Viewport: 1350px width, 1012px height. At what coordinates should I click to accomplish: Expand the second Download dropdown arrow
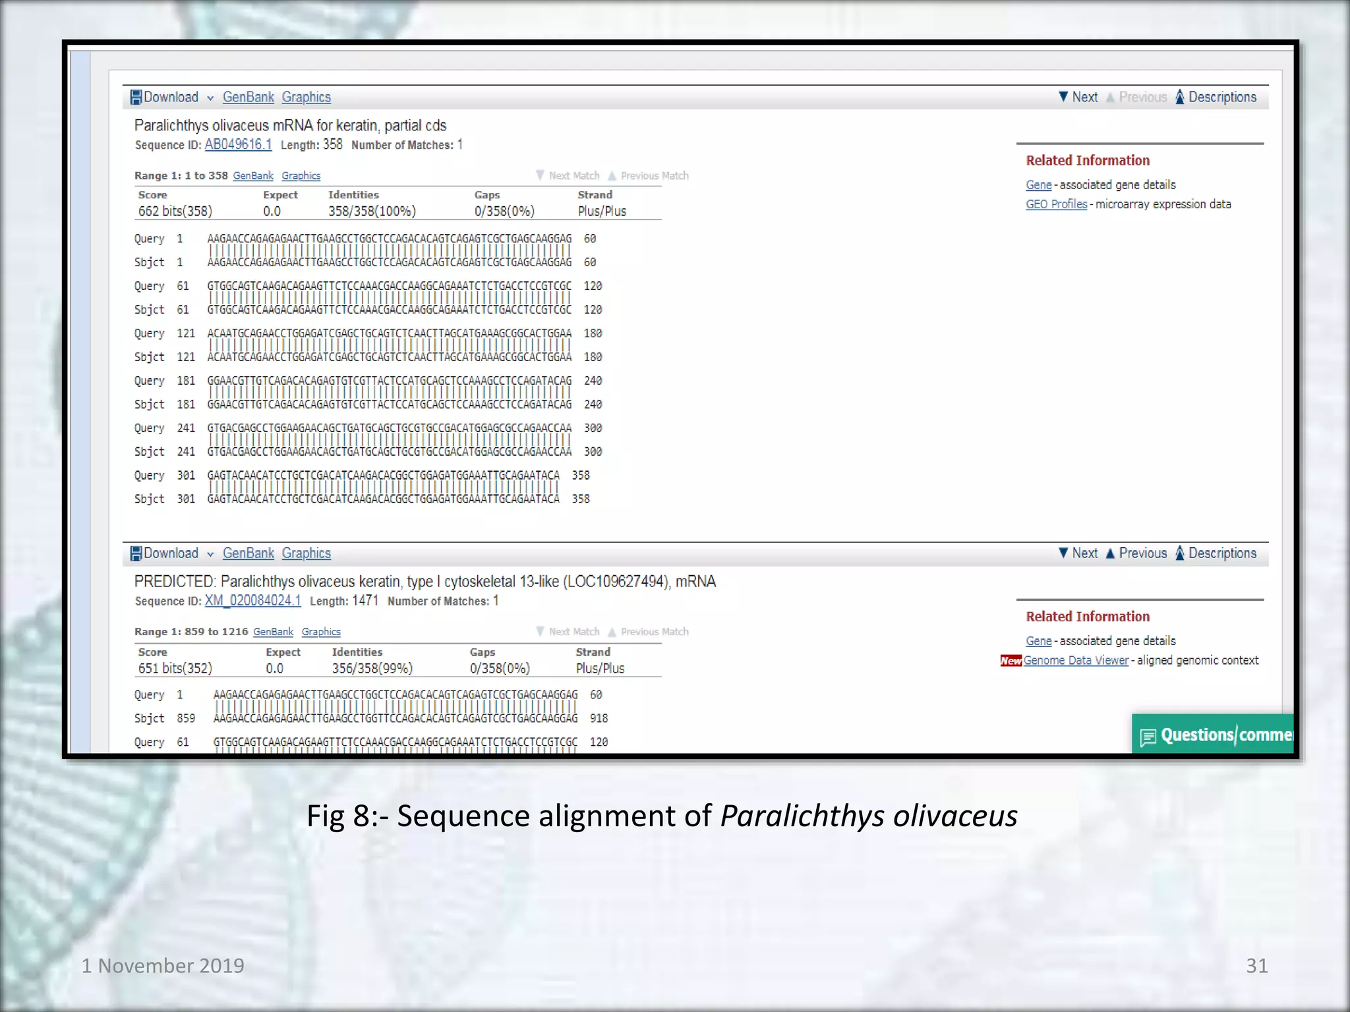[210, 554]
